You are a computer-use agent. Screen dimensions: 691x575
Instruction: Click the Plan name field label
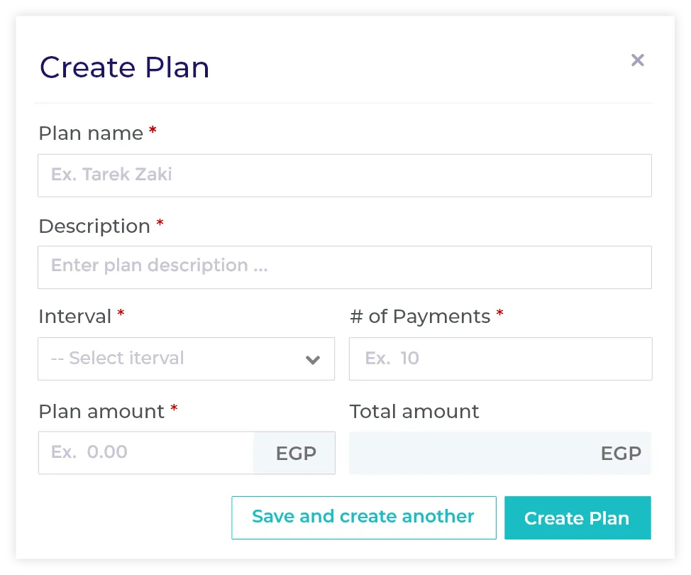pyautogui.click(x=91, y=133)
